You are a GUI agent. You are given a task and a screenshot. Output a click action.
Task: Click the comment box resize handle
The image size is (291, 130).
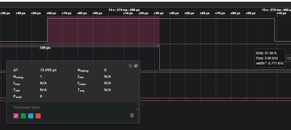(136, 109)
